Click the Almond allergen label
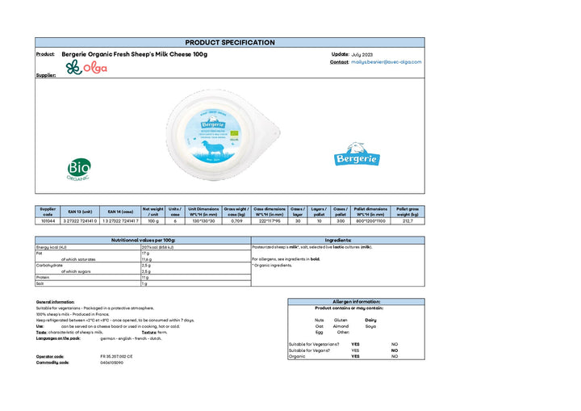 (341, 326)
